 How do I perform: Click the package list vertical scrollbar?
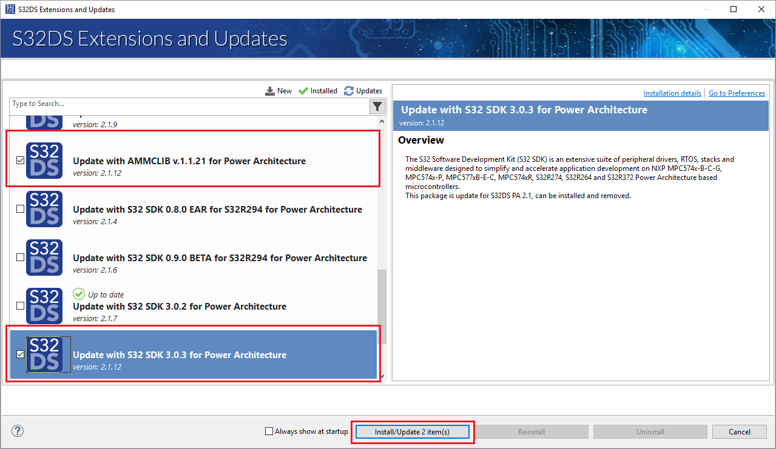coord(383,303)
